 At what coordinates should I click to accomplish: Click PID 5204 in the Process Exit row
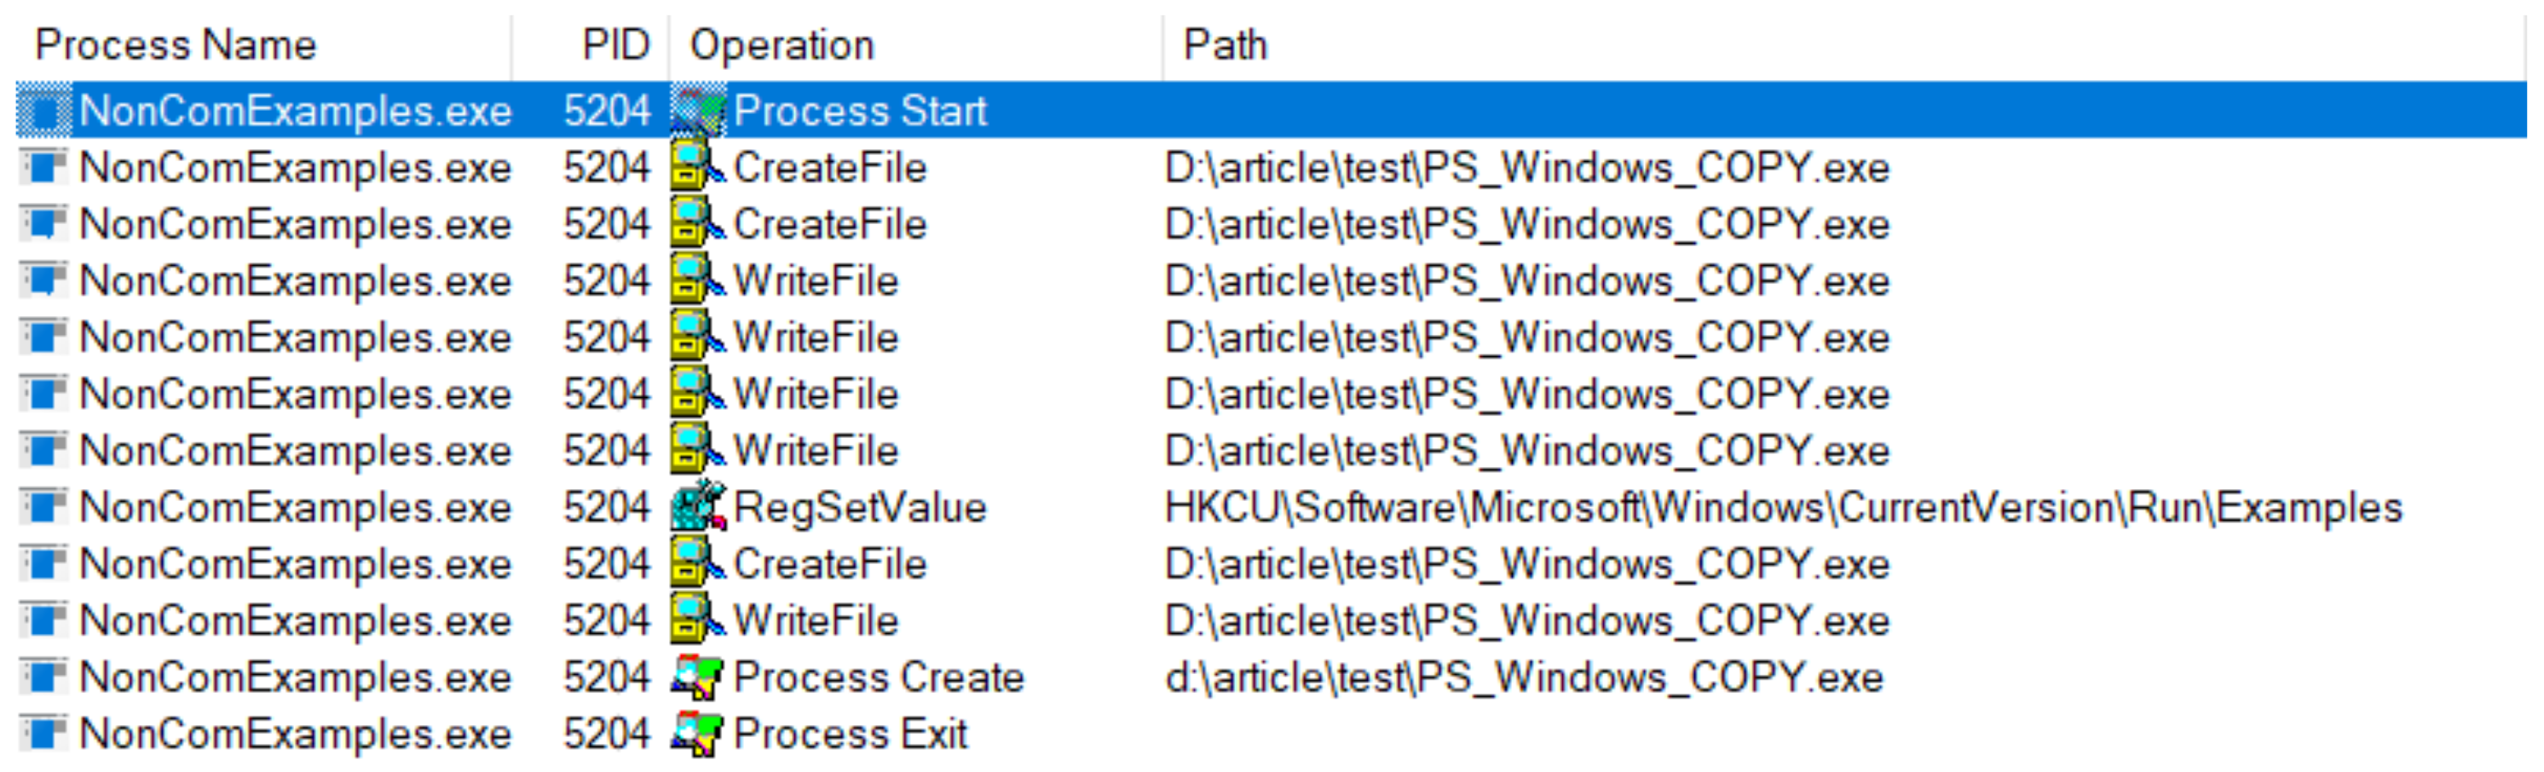tap(606, 735)
